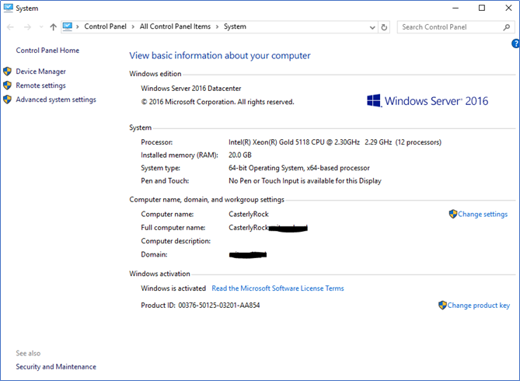This screenshot has height=381, width=520.
Task: Maximize the System window
Action: (482, 8)
